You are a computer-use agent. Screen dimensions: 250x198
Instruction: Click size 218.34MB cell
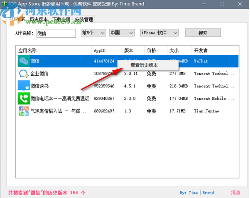179,86
